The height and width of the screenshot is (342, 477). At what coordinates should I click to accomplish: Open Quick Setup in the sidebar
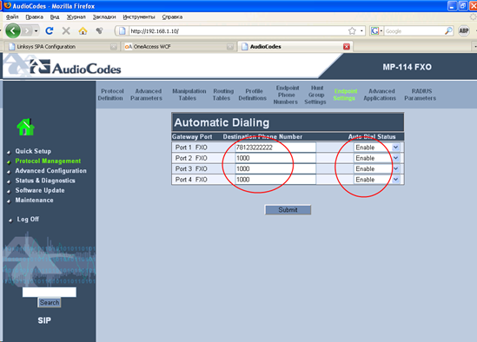tap(33, 151)
